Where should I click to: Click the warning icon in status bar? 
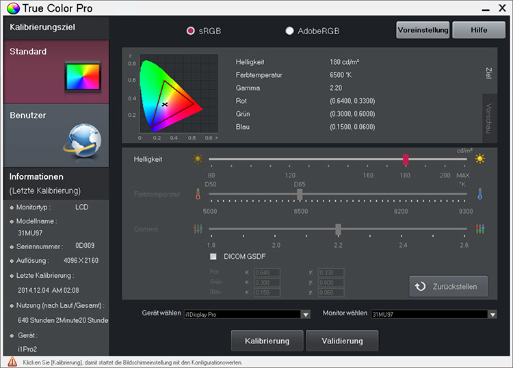click(12, 362)
